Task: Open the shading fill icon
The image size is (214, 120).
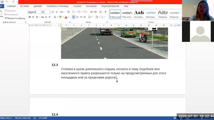Action: (x=97, y=17)
